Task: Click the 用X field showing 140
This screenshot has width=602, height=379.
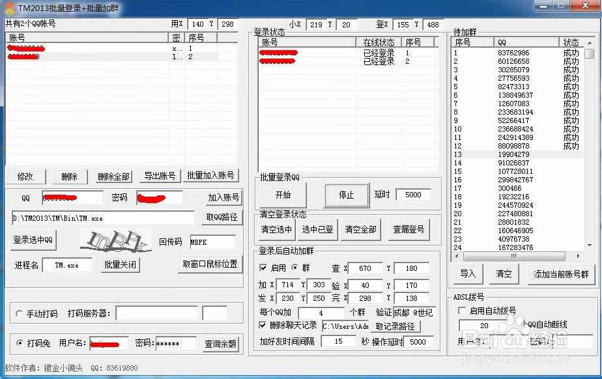Action: [197, 24]
